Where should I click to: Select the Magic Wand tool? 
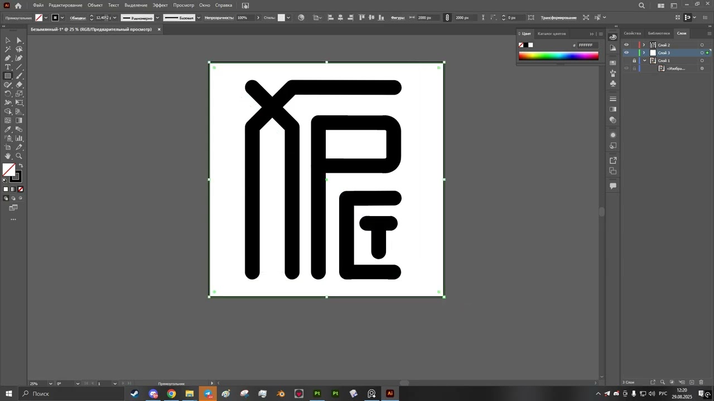[x=8, y=49]
